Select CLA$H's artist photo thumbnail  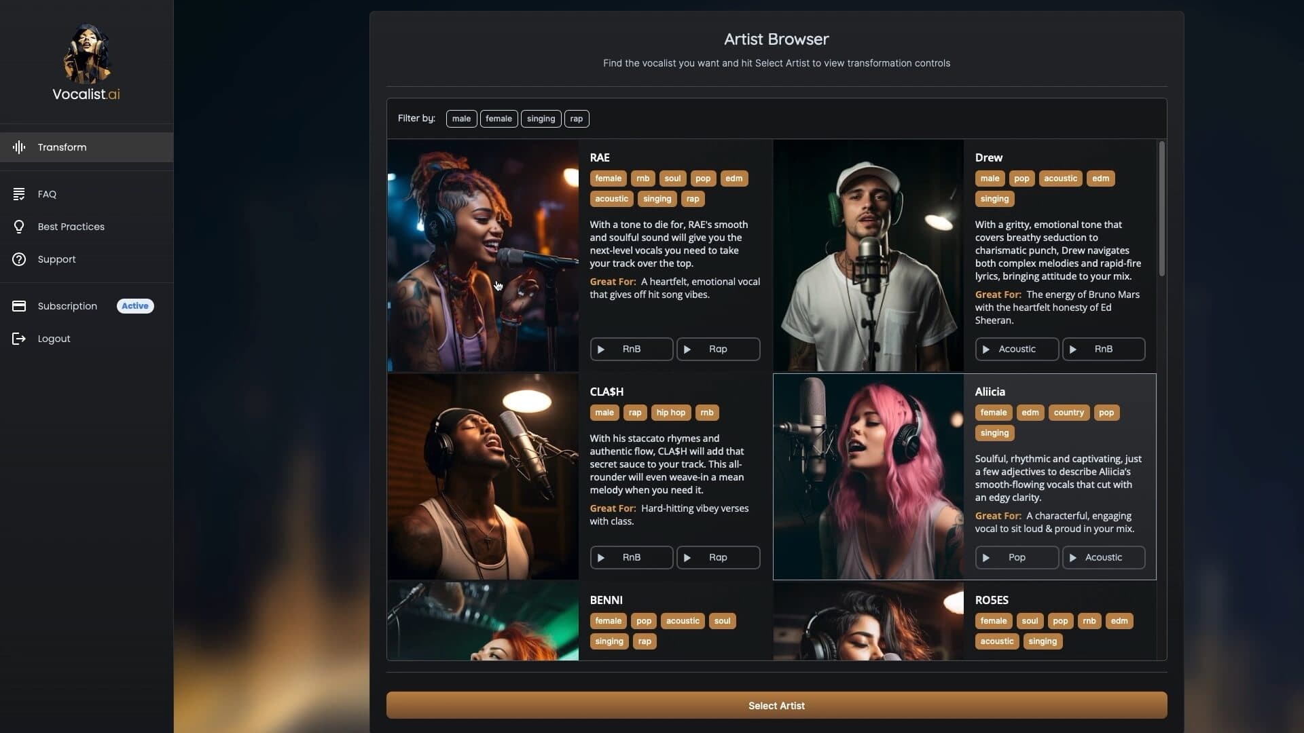[x=482, y=476]
